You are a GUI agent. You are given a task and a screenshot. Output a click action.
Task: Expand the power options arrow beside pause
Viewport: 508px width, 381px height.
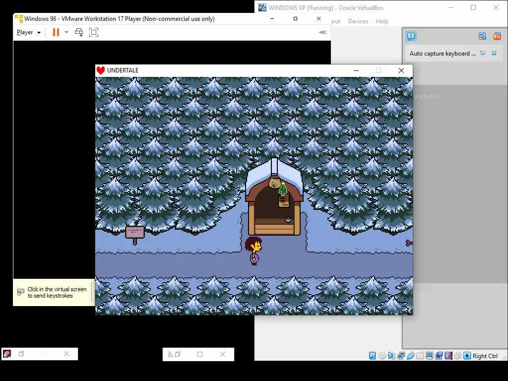pyautogui.click(x=66, y=32)
